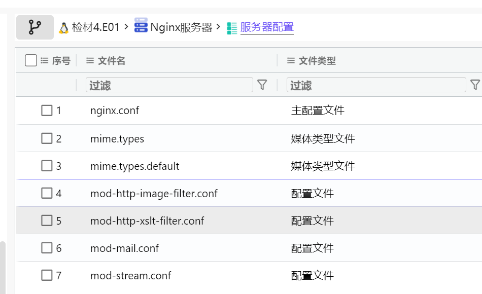Click the Linux penguin icon in breadcrumb

coord(63,28)
